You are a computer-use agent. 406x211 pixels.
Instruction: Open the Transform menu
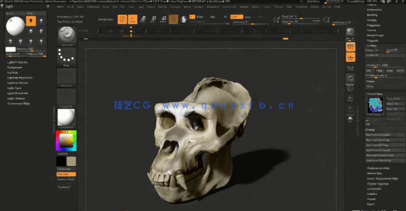tap(302, 6)
